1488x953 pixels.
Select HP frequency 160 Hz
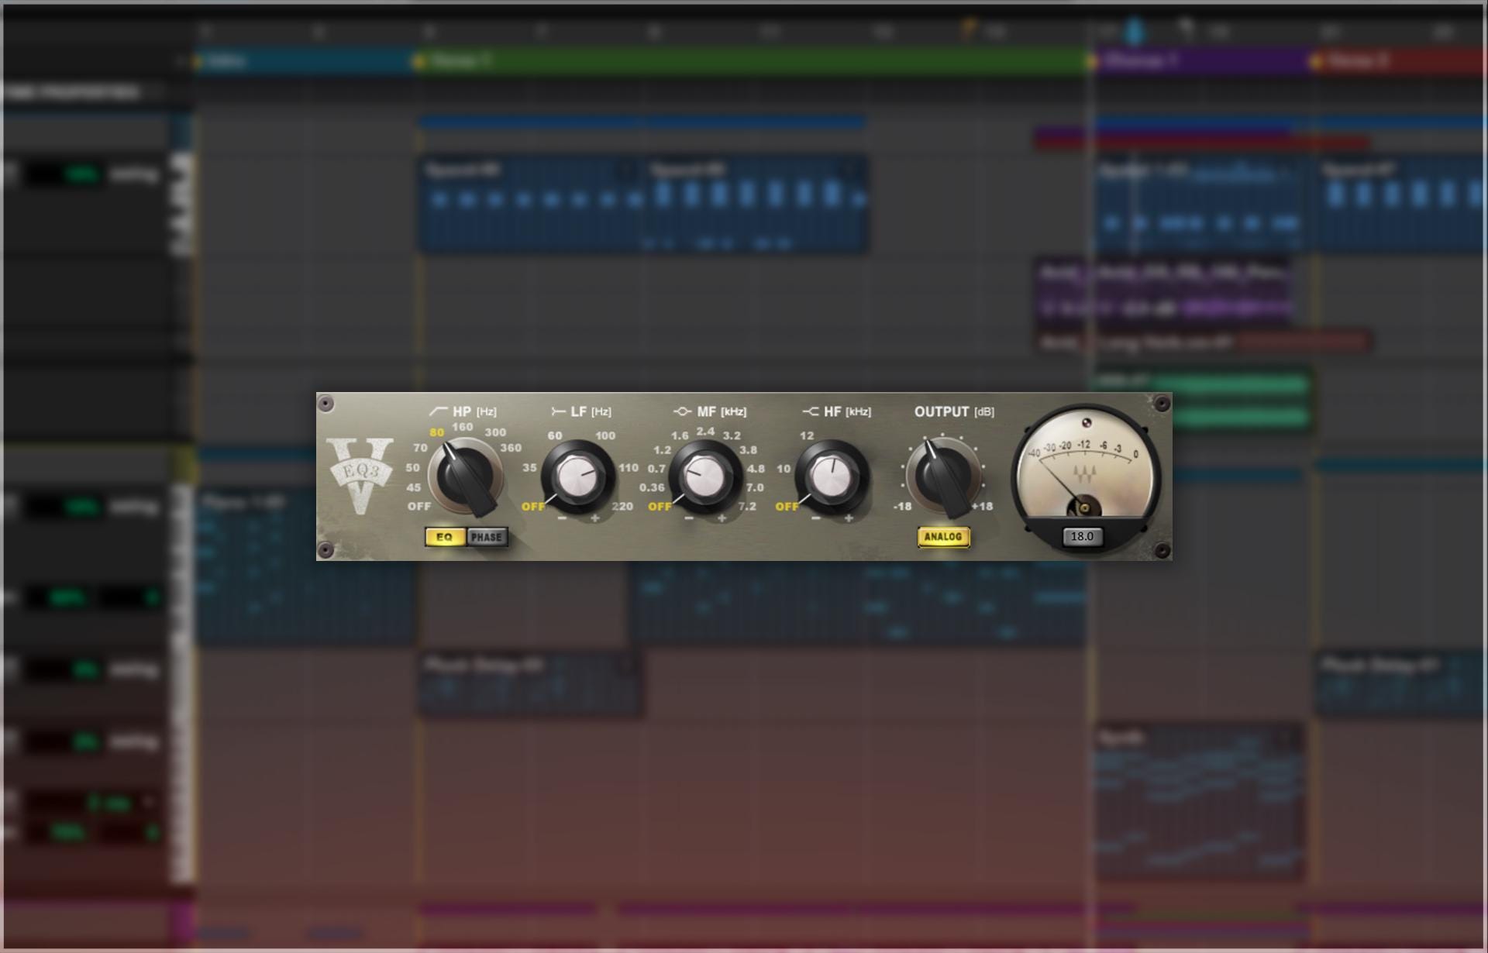coord(463,427)
